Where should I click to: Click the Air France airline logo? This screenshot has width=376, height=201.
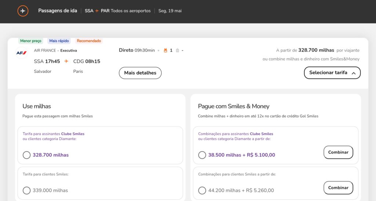(x=21, y=53)
